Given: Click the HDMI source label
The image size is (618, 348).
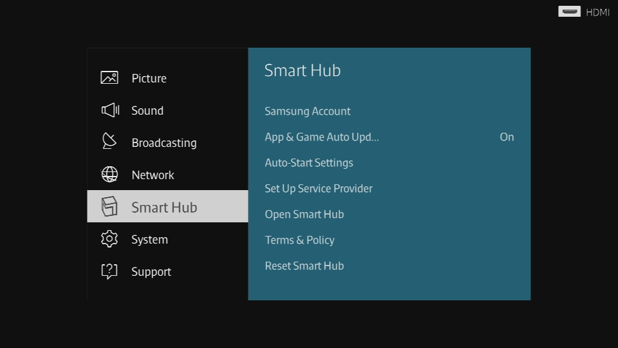Looking at the screenshot, I should [x=597, y=13].
